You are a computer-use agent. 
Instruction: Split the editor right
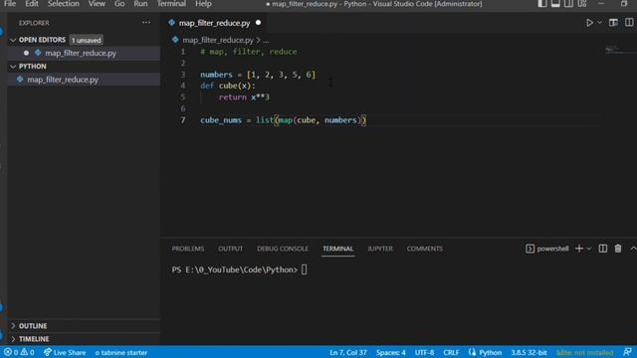(x=629, y=23)
